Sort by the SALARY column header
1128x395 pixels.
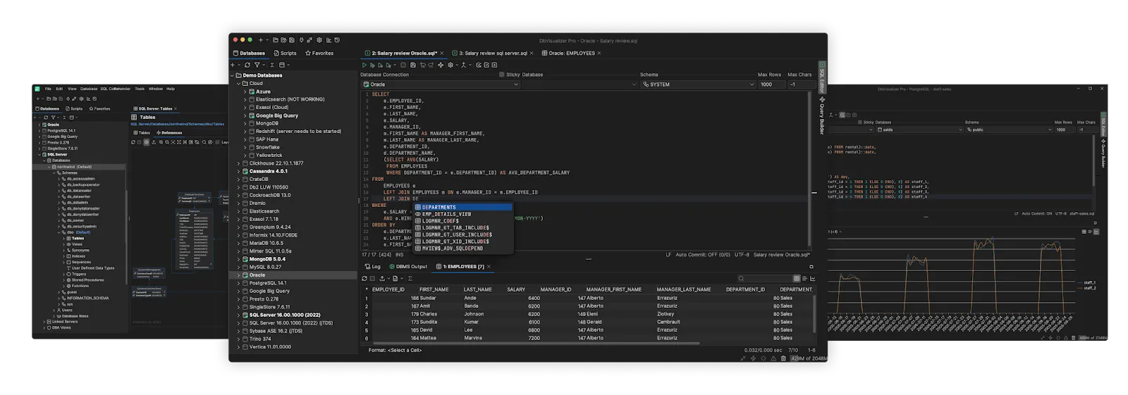[x=516, y=289]
